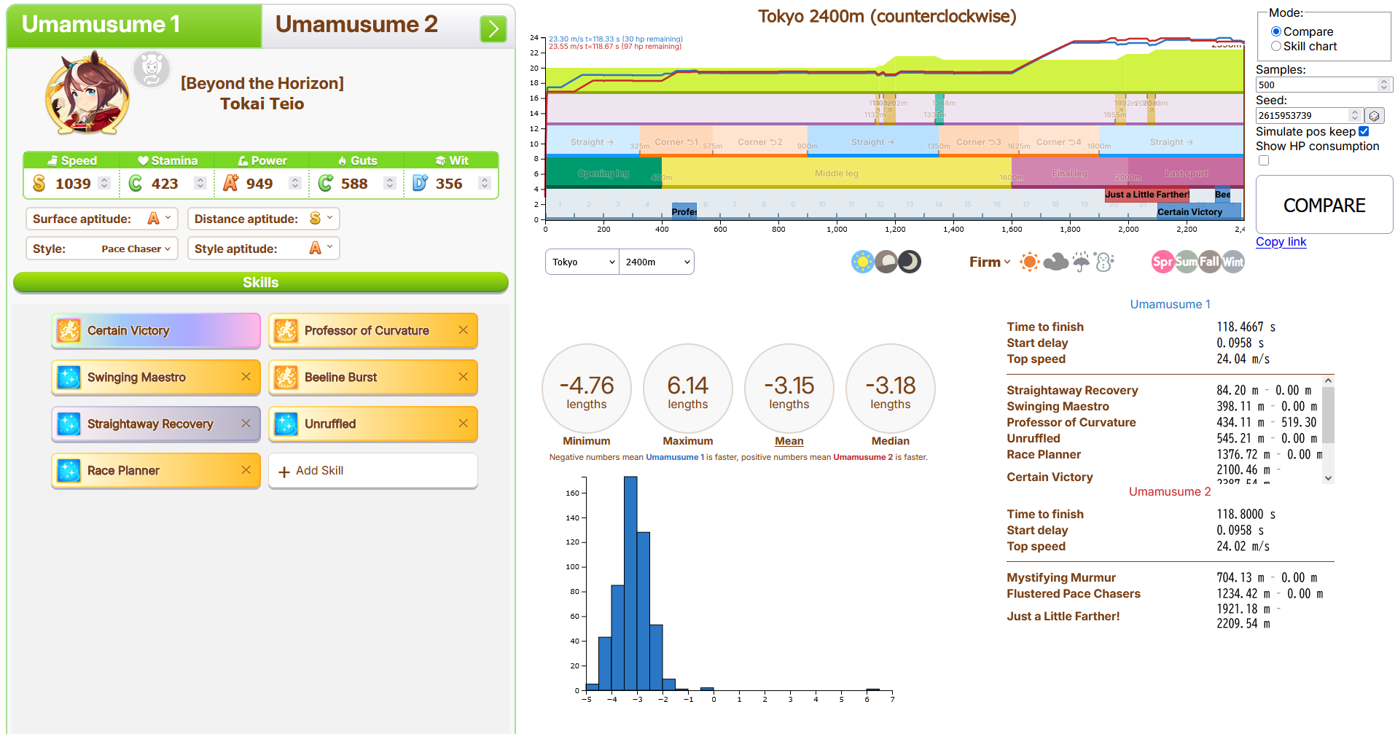This screenshot has width=1395, height=734.
Task: Pick the snowman snowy weather icon
Action: click(x=1104, y=262)
